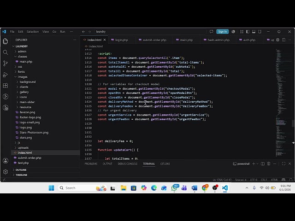Toggle the Secondary Side Bar
The image size is (295, 221).
pos(260,32)
